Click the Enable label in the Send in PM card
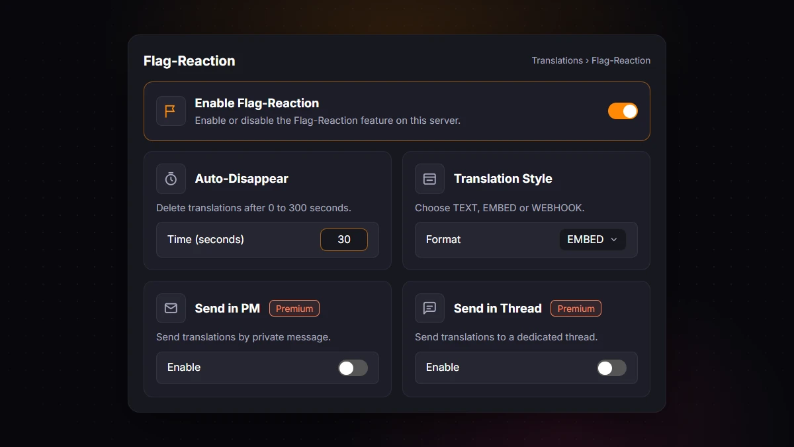 pos(184,368)
